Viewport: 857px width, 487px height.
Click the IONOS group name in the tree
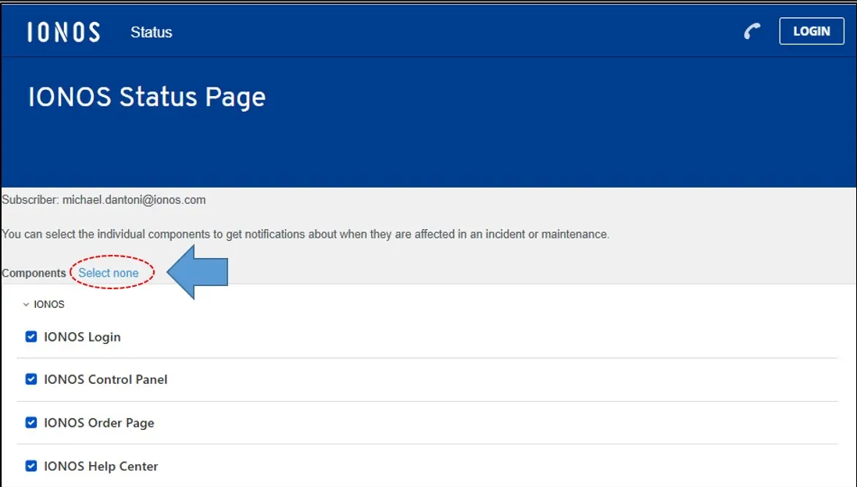pyautogui.click(x=49, y=305)
